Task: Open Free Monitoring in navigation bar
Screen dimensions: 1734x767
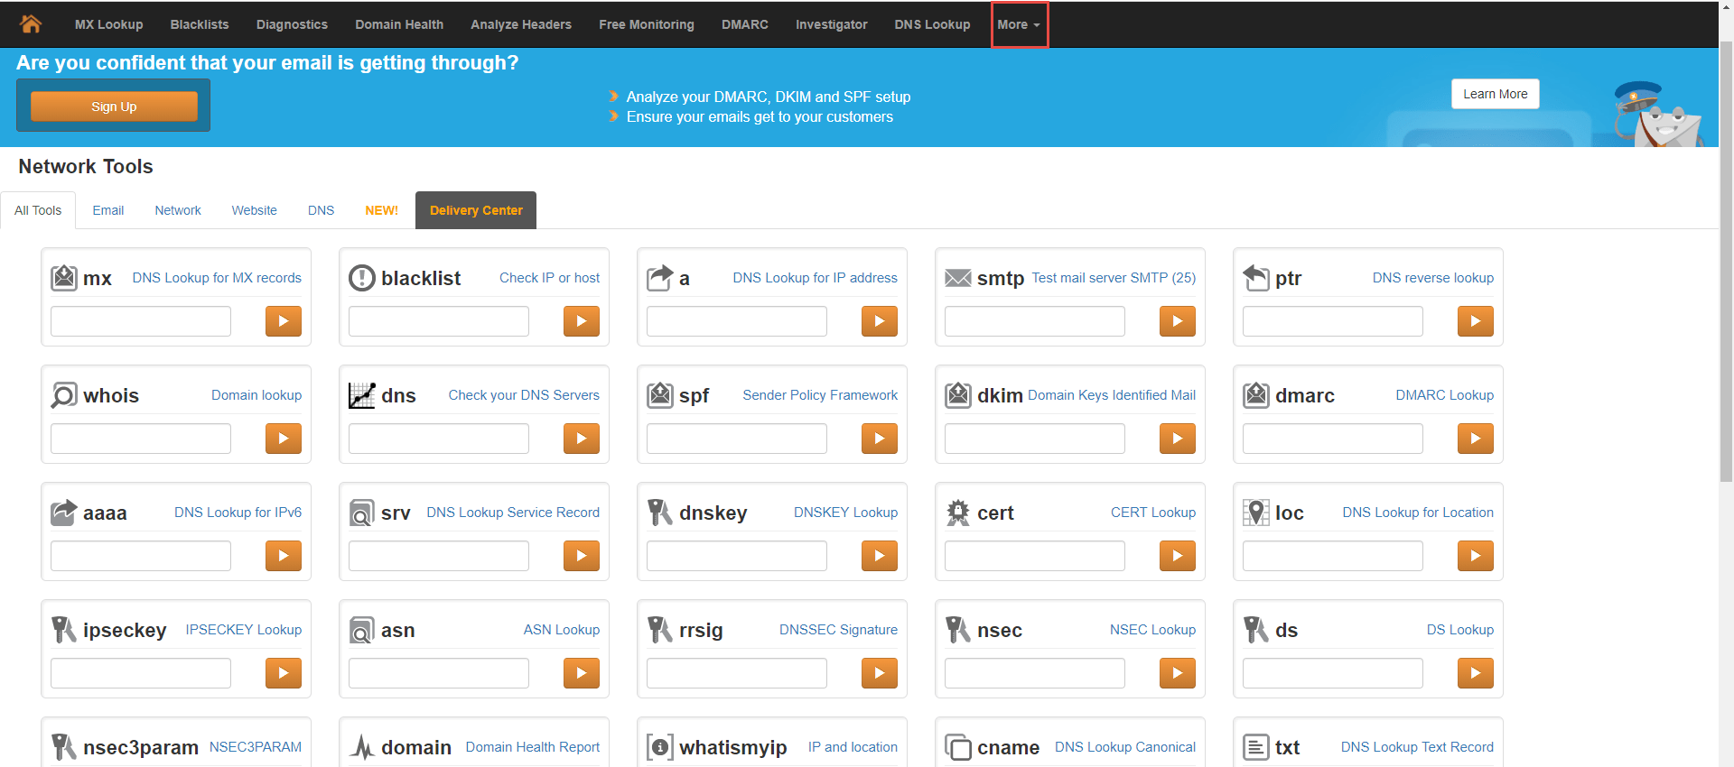Action: click(647, 24)
